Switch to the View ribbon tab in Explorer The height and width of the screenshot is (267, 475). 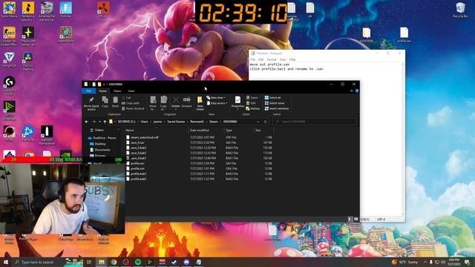coord(131,90)
